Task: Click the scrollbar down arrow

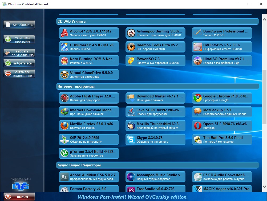Action: point(264,186)
